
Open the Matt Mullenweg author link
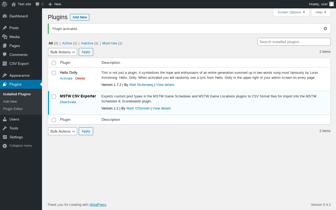(x=141, y=85)
